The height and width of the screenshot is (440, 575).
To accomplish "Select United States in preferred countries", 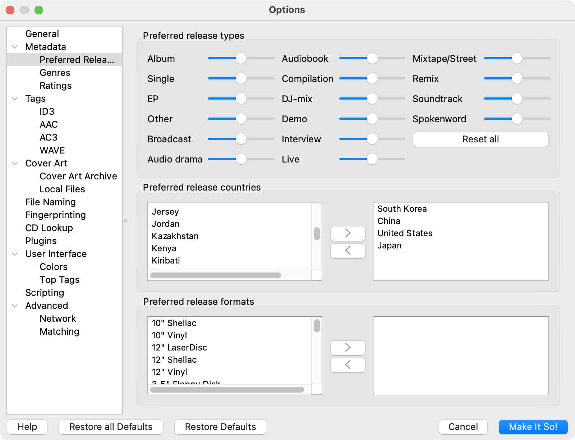I will (461, 233).
